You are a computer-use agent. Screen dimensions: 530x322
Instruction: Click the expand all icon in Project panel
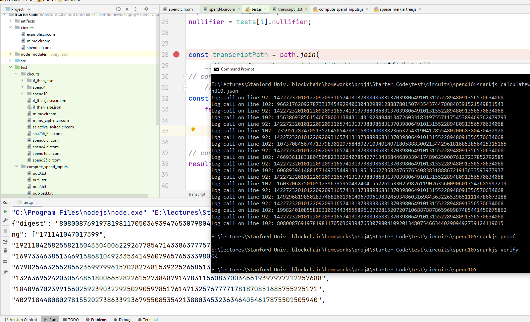pos(127,9)
